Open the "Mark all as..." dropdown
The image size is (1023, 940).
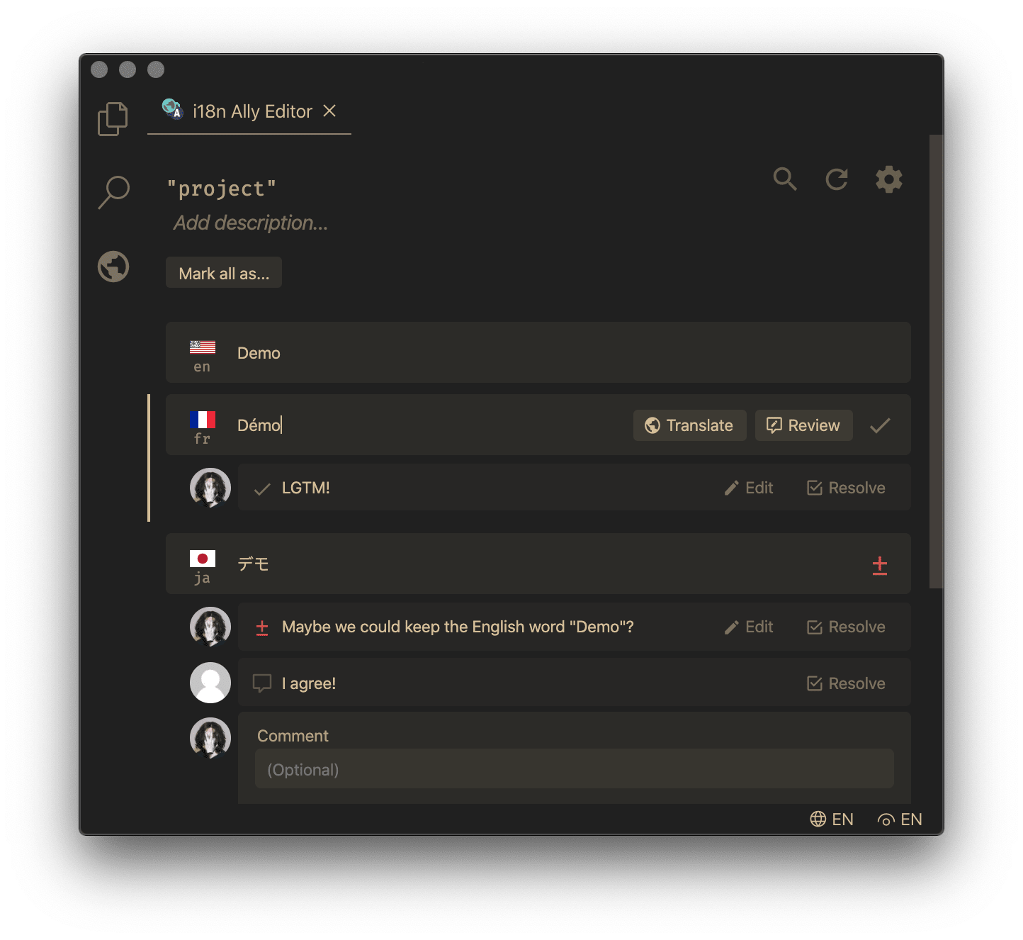pyautogui.click(x=224, y=273)
